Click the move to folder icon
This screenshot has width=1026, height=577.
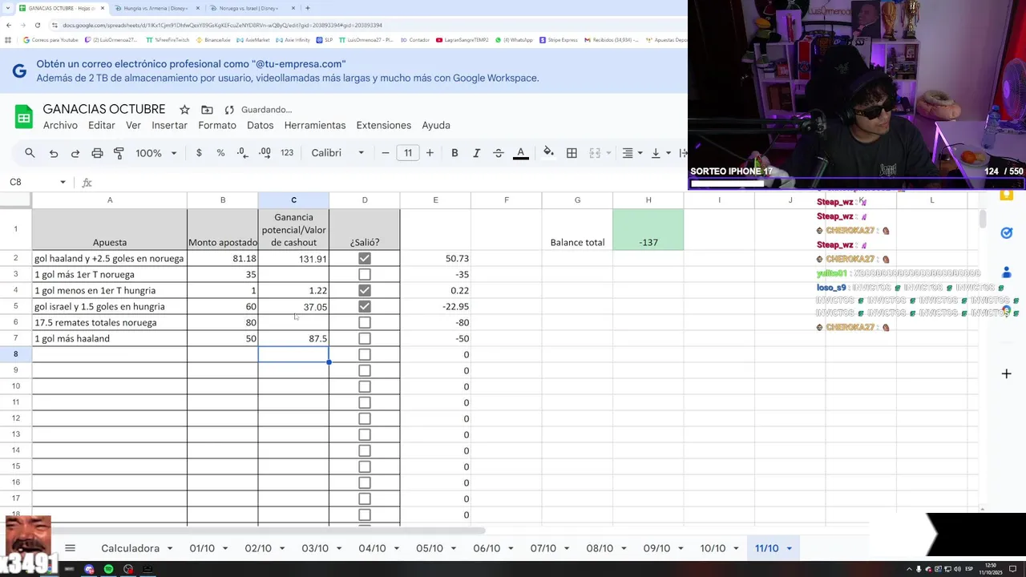coord(207,110)
